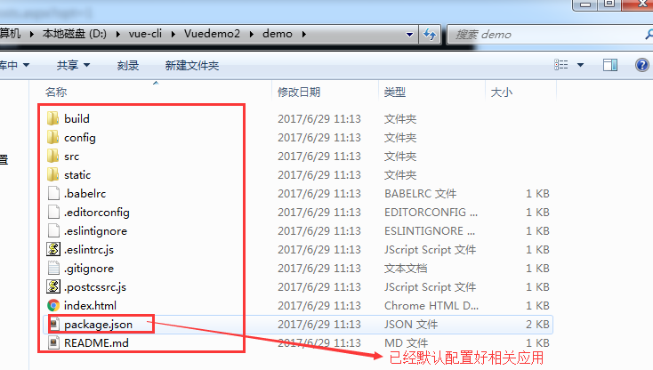Open the Help button

pyautogui.click(x=641, y=65)
